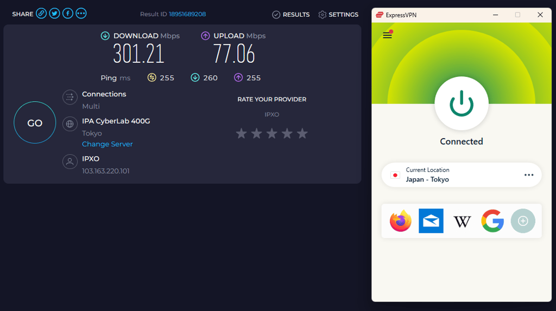Click the idle ping icon
This screenshot has width=556, height=311.
click(152, 77)
